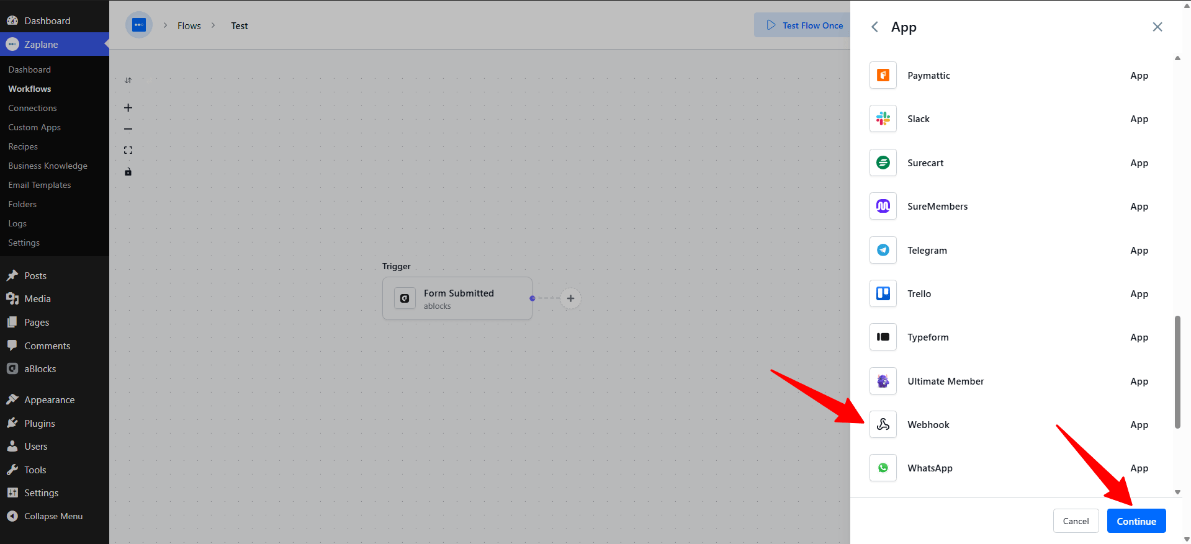The height and width of the screenshot is (544, 1191).
Task: Choose the WhatsApp app icon
Action: click(x=883, y=468)
